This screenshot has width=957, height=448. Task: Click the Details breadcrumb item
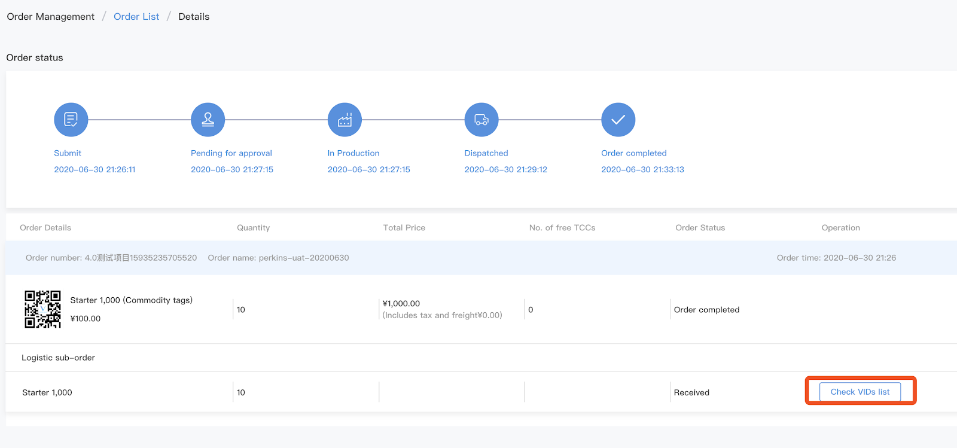(x=194, y=17)
